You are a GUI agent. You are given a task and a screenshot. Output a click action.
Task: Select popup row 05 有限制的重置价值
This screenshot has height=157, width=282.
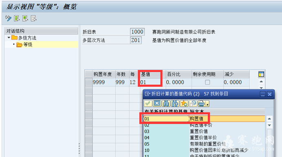tap(204, 144)
